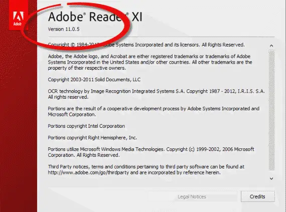Screen dimensions: 286x212
Task: Click the Solid Documents, LLC copyright line
Action: tap(94, 80)
